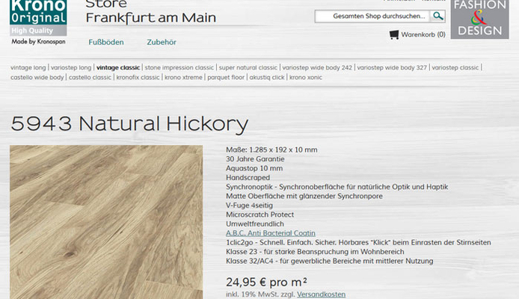Open A.B.C. Anti Bacterial Coatin link
Image resolution: width=519 pixels, height=299 pixels.
pyautogui.click(x=271, y=233)
